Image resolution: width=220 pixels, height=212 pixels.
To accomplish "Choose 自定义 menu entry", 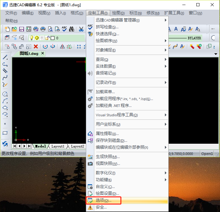I will coord(127,187).
